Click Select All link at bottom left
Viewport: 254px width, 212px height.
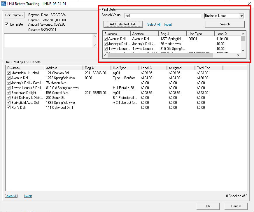[11, 196]
